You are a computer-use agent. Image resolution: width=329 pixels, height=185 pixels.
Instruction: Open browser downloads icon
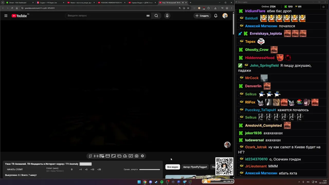(x=215, y=8)
